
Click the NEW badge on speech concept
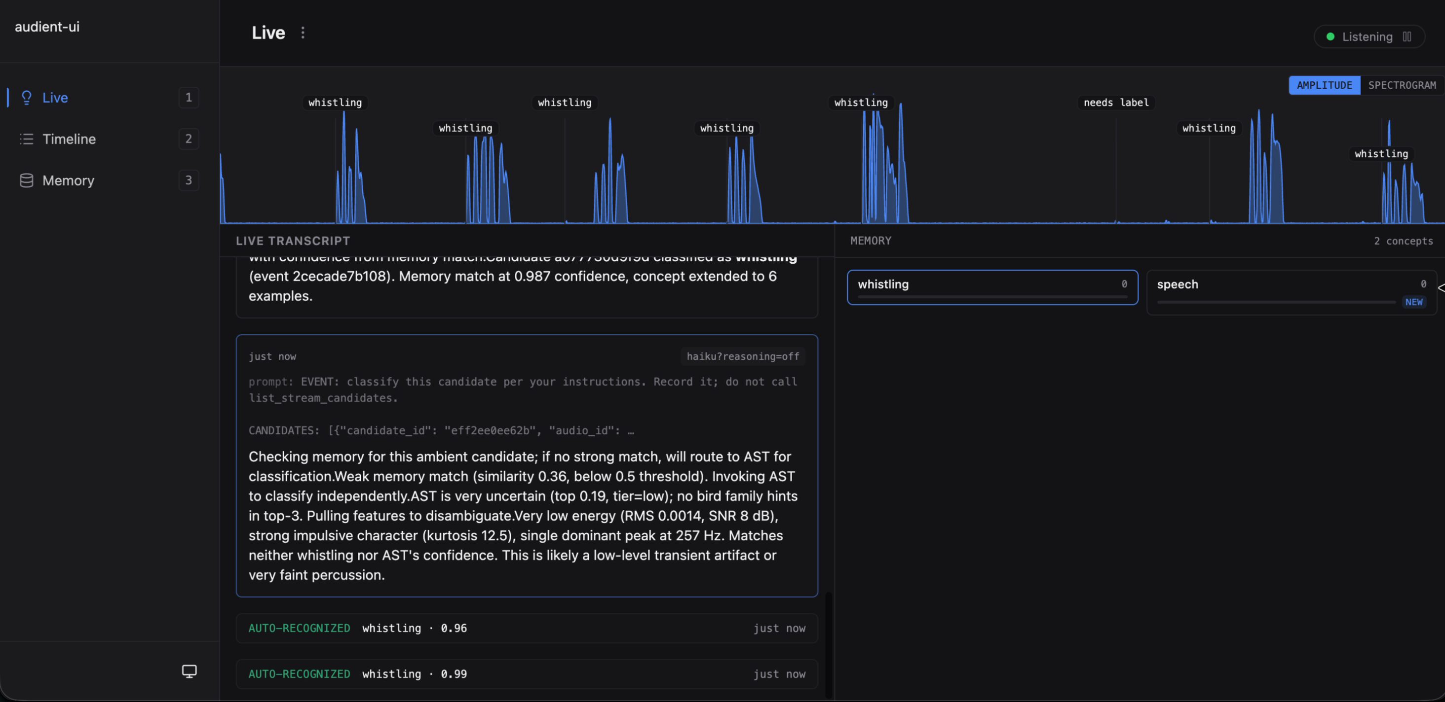coord(1413,302)
